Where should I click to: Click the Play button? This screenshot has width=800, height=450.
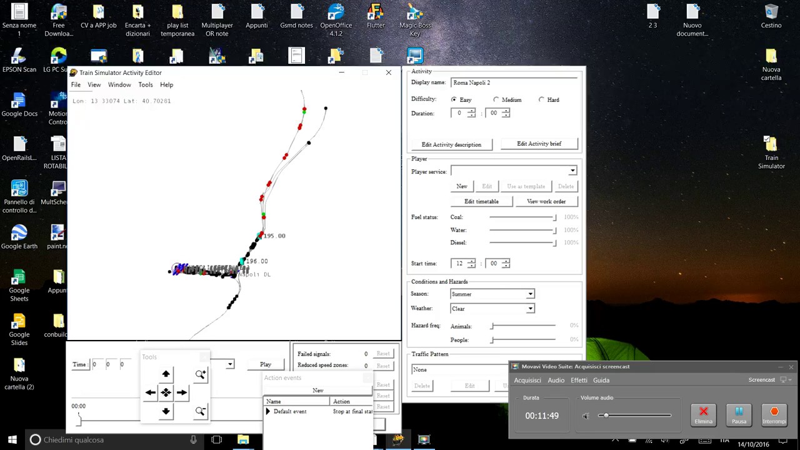tap(266, 364)
